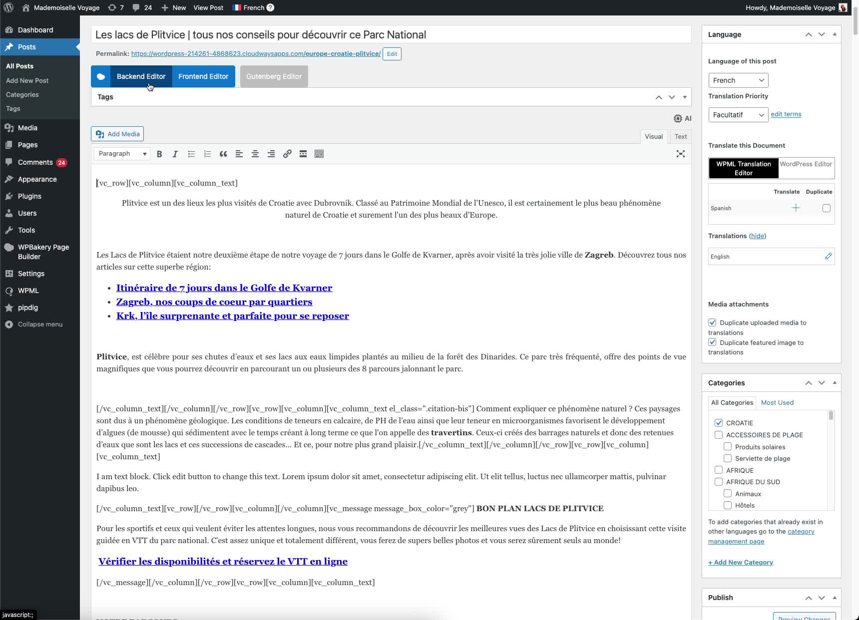Insert Read More tag
The width and height of the screenshot is (859, 620).
click(x=303, y=154)
